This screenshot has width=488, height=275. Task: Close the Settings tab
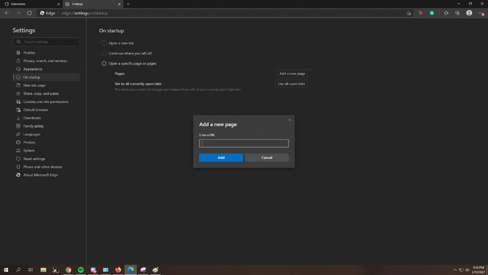pos(119,4)
